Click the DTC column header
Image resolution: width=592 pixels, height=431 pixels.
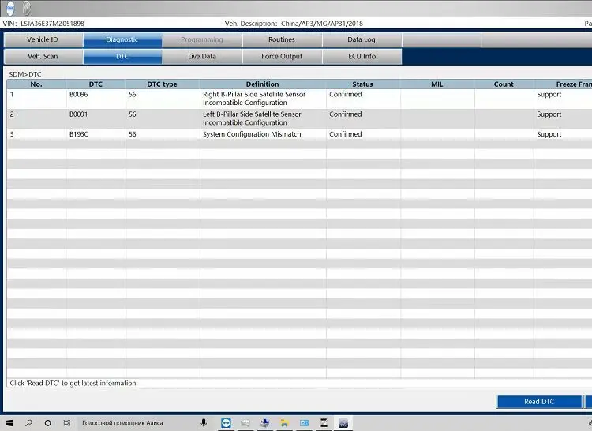(96, 84)
